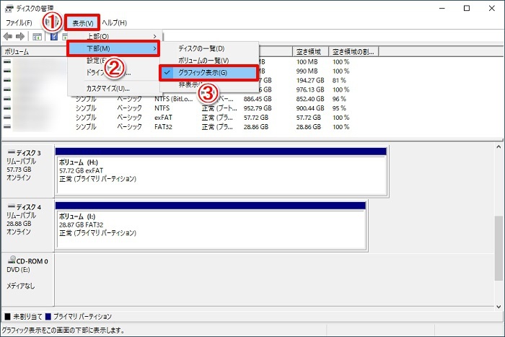
Task: Click the 886.45 GB capacity cell
Action: point(258,99)
